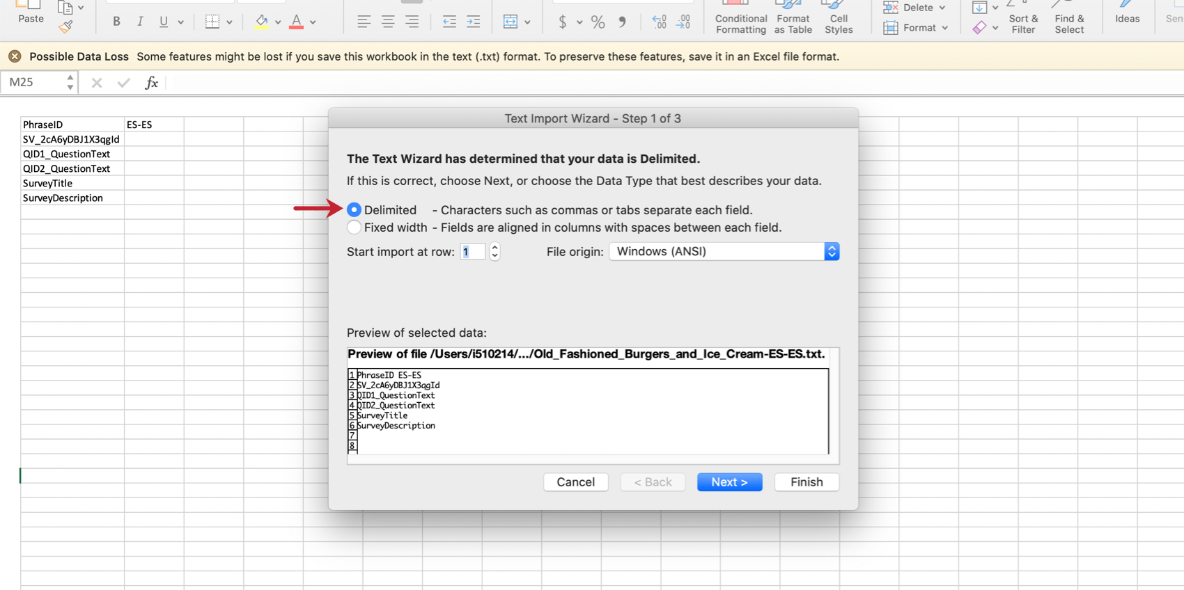Align text left

tap(364, 22)
